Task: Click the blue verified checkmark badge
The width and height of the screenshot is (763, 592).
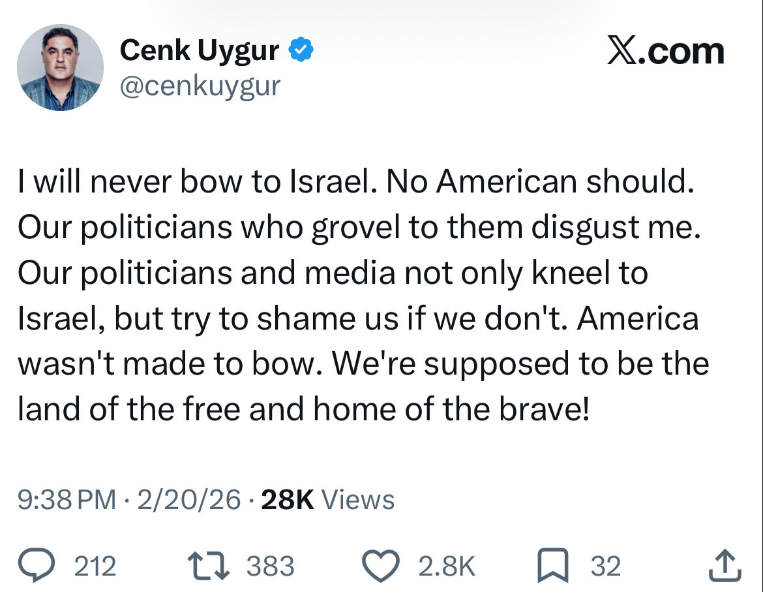Action: click(301, 51)
